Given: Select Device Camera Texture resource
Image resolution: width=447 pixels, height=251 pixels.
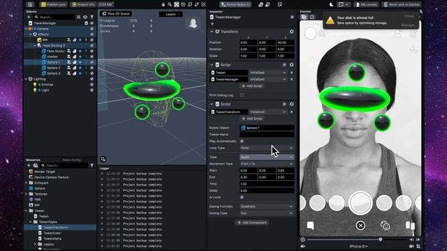Looking at the screenshot, I should click(x=51, y=177).
